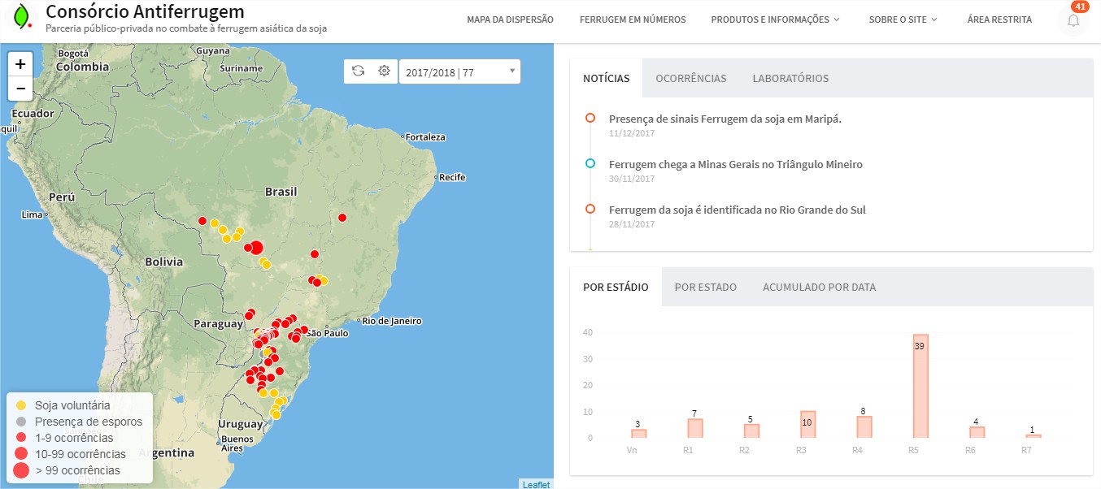The width and height of the screenshot is (1101, 489).
Task: Switch to the Ocorrências tab
Action: [690, 79]
